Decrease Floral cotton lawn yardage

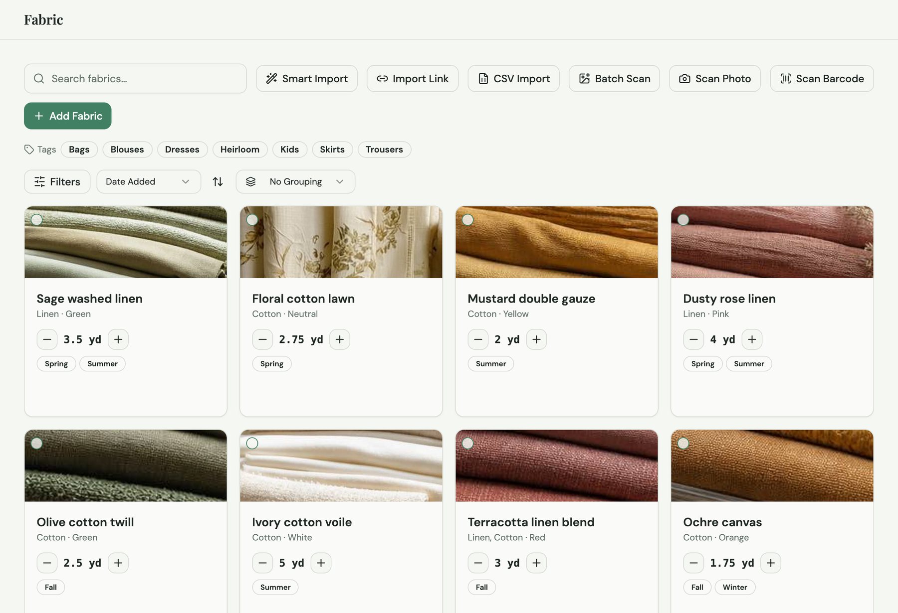[262, 339]
